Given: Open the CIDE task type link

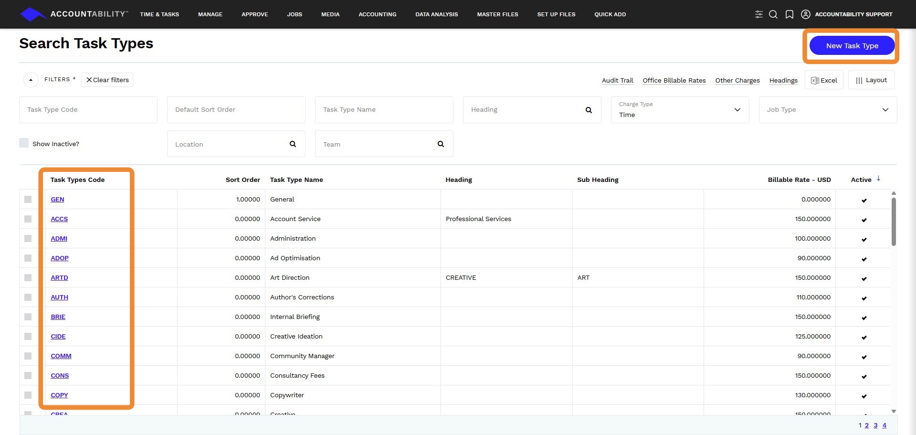Looking at the screenshot, I should tap(58, 336).
